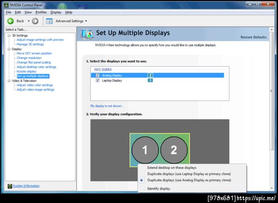
Task: Collapse the Video & Television tree node
Action: pos(9,81)
